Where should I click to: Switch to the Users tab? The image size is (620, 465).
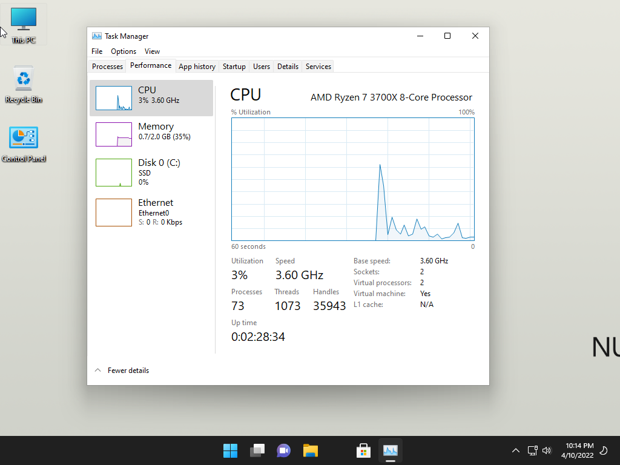coord(262,67)
